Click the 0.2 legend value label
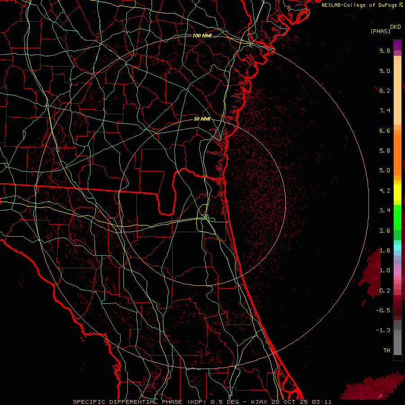 click(384, 291)
